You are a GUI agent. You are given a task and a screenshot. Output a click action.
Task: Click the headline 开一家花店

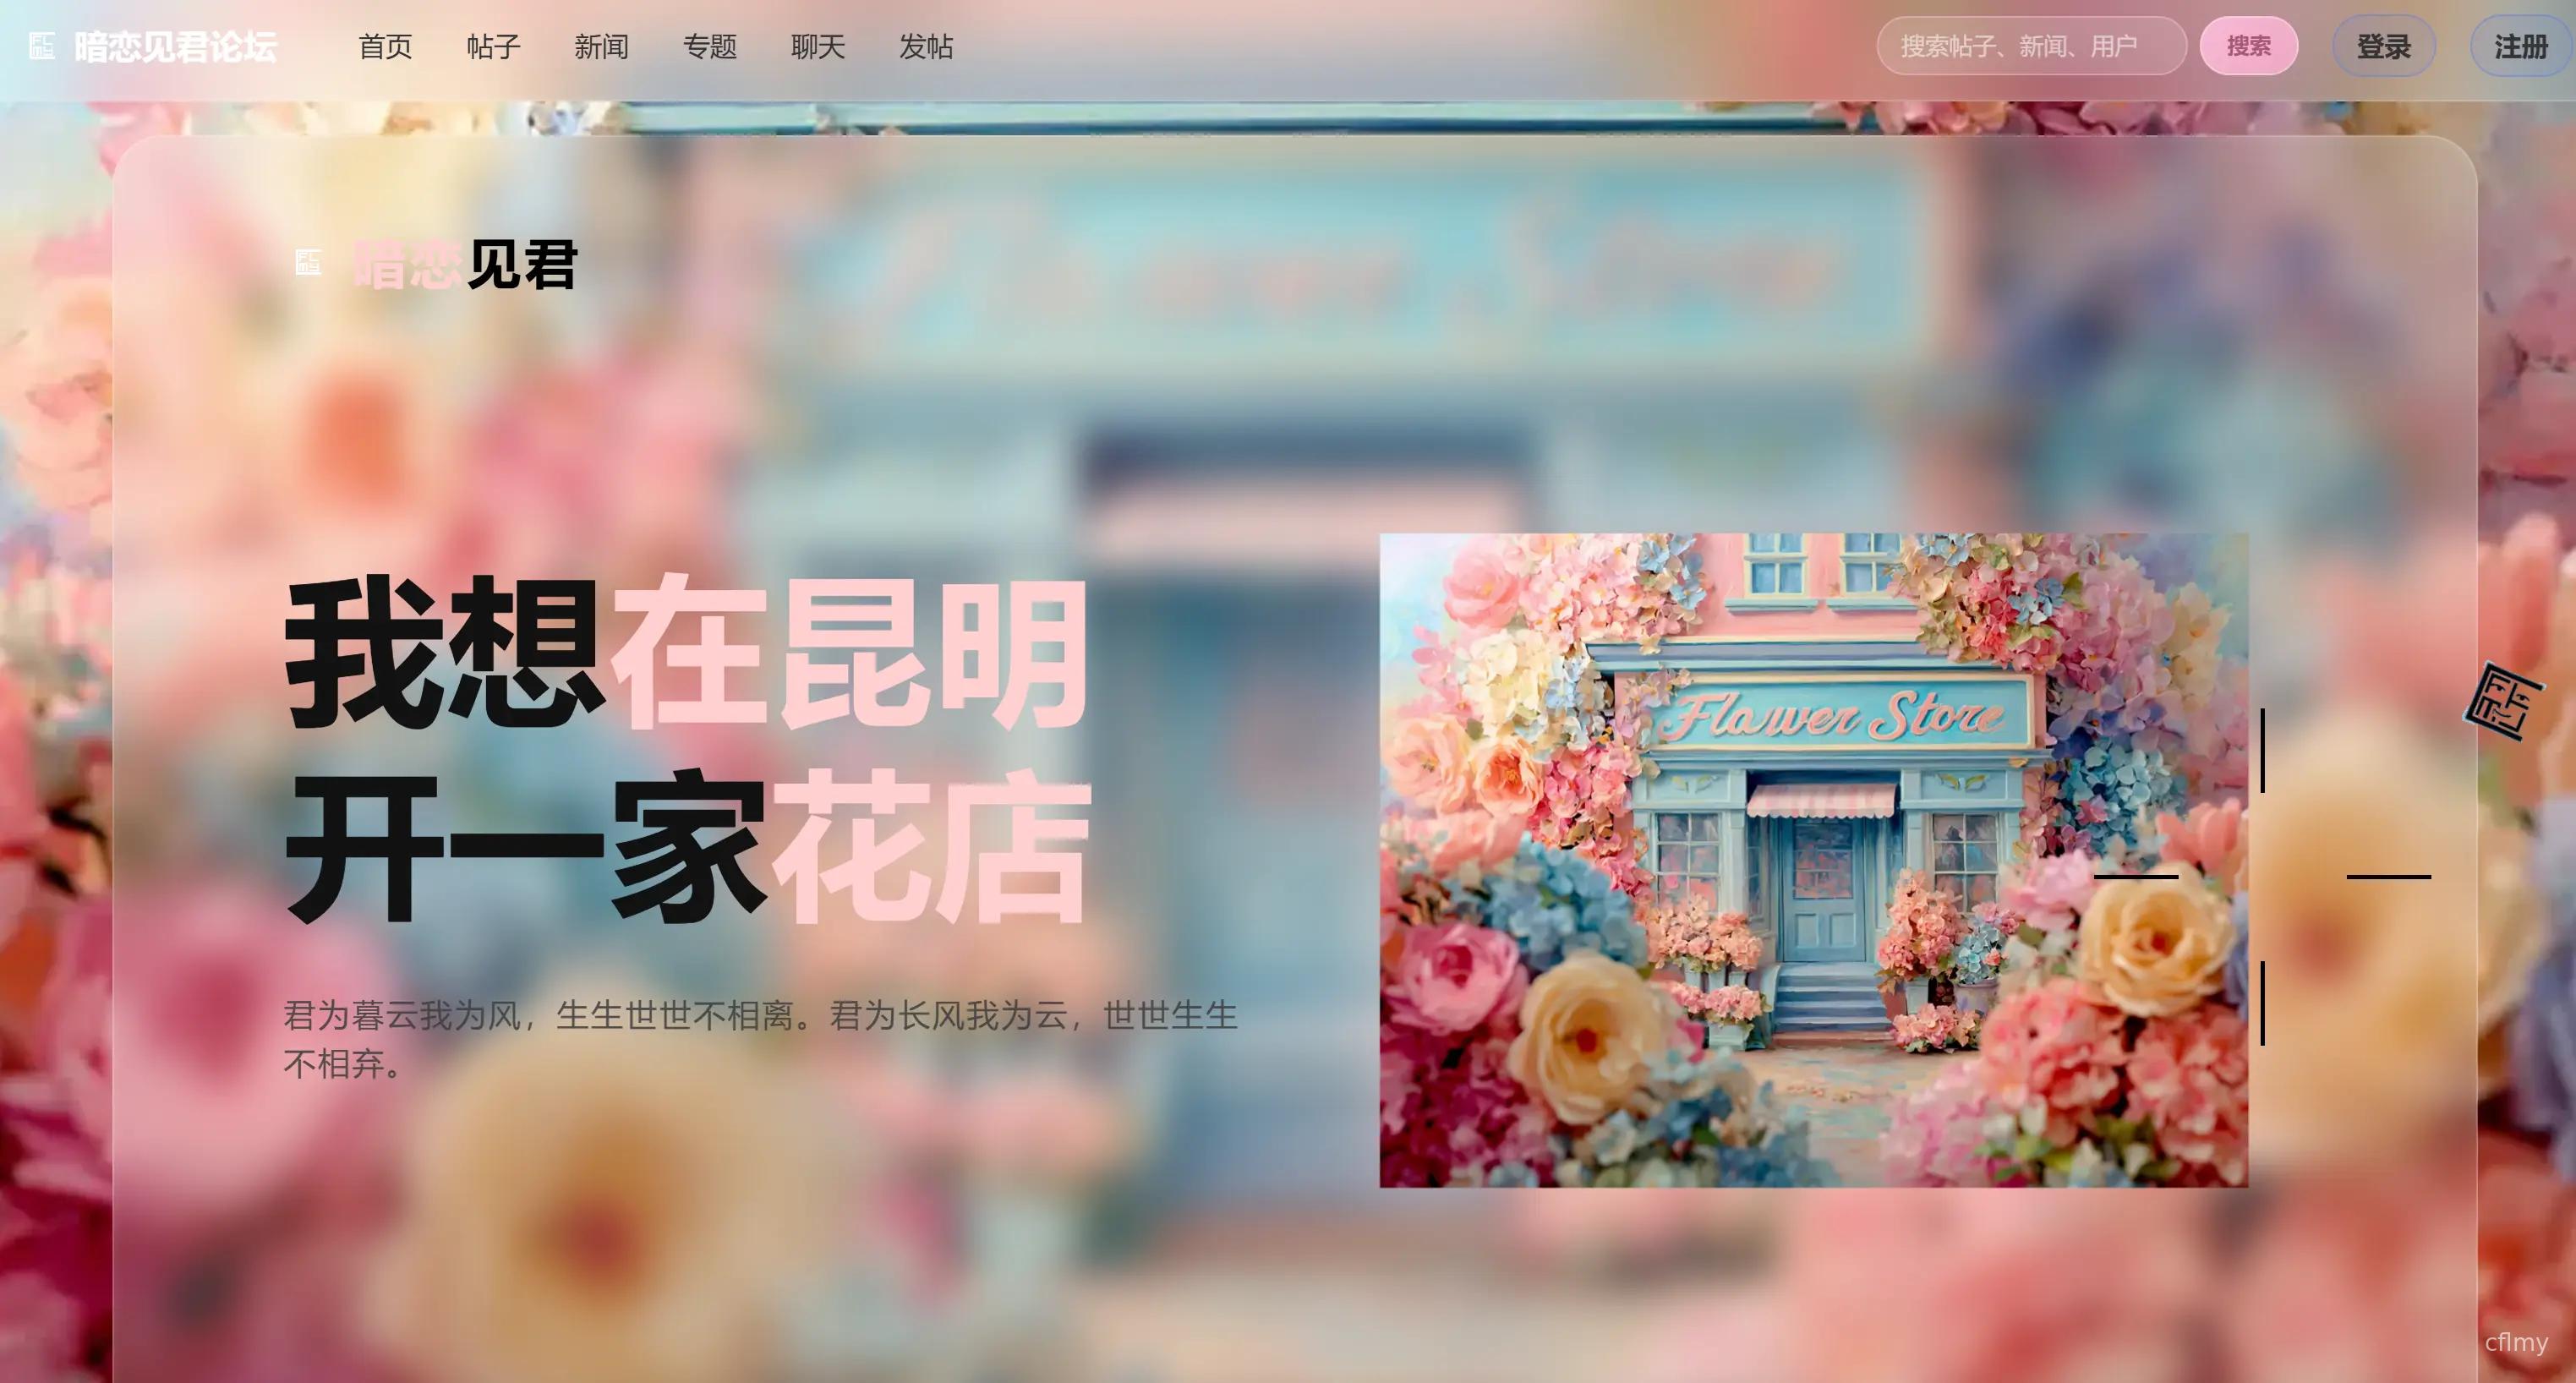pyautogui.click(x=687, y=846)
